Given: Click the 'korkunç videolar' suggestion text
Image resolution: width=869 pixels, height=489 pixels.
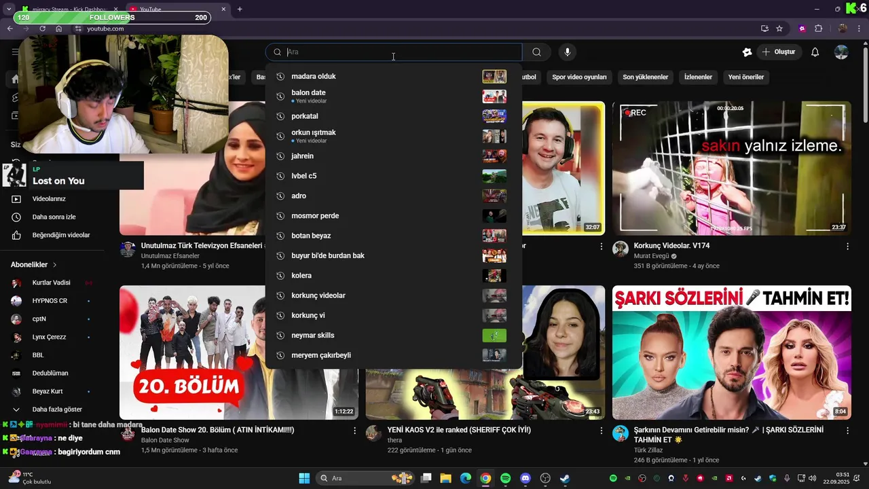Looking at the screenshot, I should tap(318, 295).
